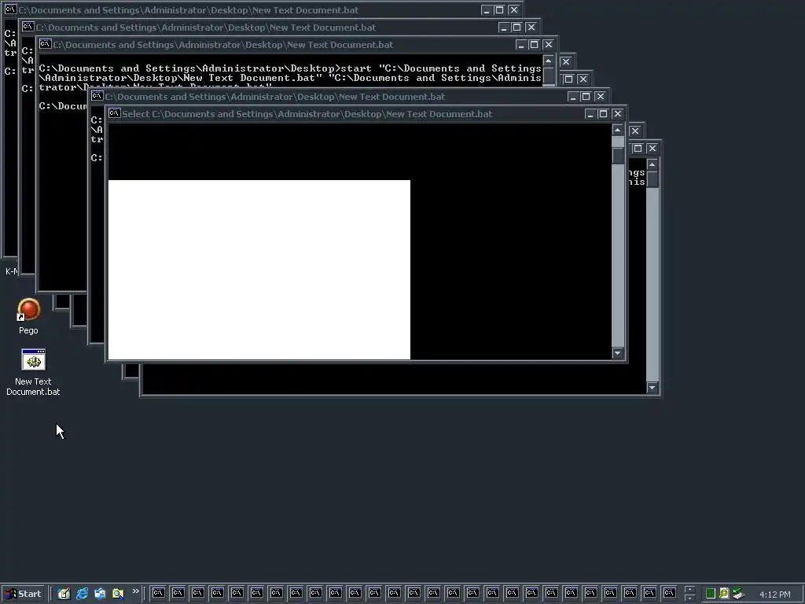Image resolution: width=805 pixels, height=604 pixels.
Task: Minimize the front Select command window
Action: (590, 114)
